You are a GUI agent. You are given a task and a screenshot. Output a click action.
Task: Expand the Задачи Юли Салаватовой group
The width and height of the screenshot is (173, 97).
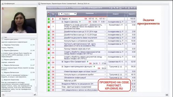[62, 62]
